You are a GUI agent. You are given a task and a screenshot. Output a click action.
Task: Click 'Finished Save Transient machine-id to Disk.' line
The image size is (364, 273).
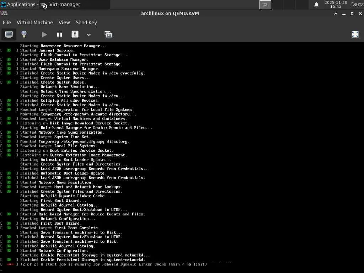tap(69, 241)
